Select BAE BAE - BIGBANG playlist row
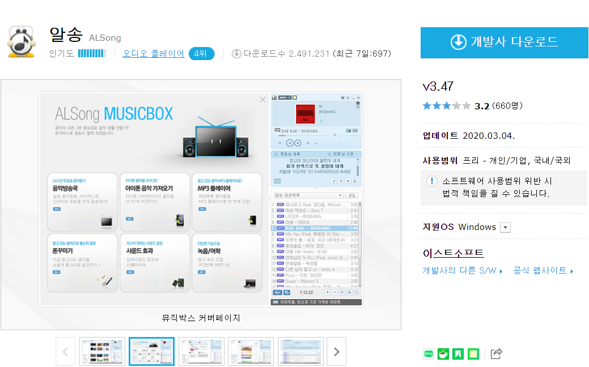The height and width of the screenshot is (367, 589). pos(316,228)
